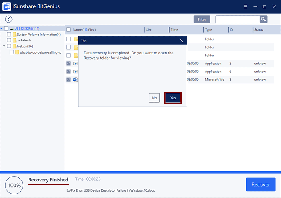This screenshot has height=198, width=281.
Task: Sort by the Size column header
Action: pyautogui.click(x=149, y=30)
